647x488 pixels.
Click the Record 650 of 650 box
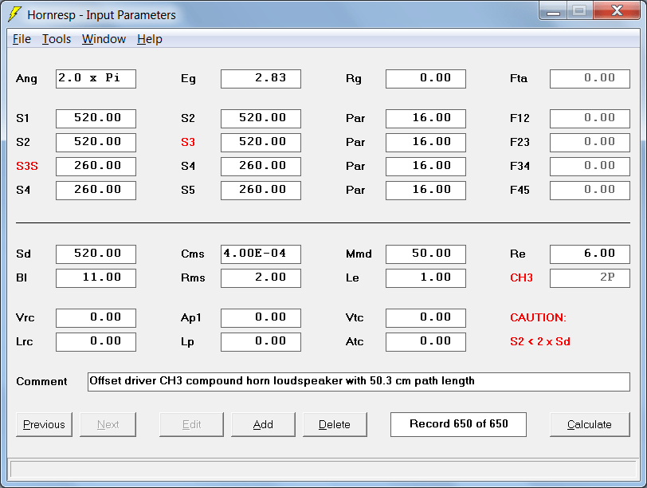458,424
